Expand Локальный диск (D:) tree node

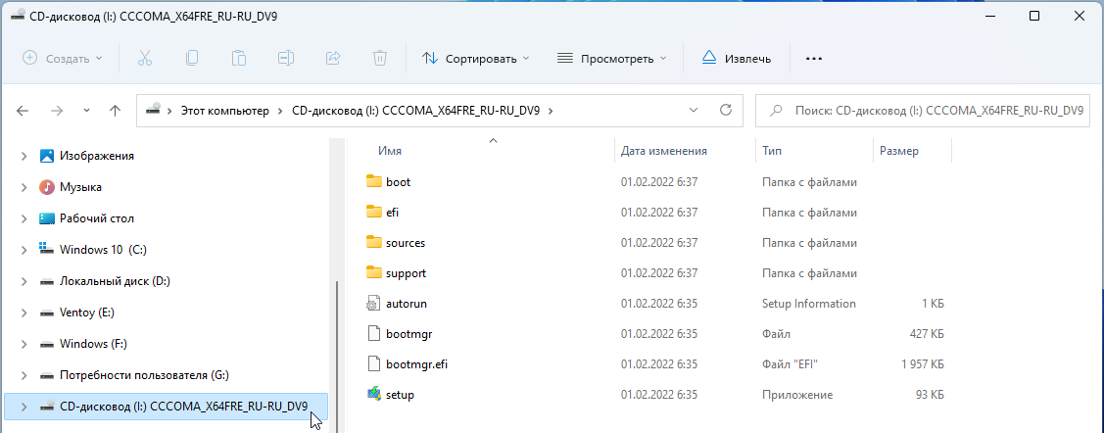click(x=24, y=281)
